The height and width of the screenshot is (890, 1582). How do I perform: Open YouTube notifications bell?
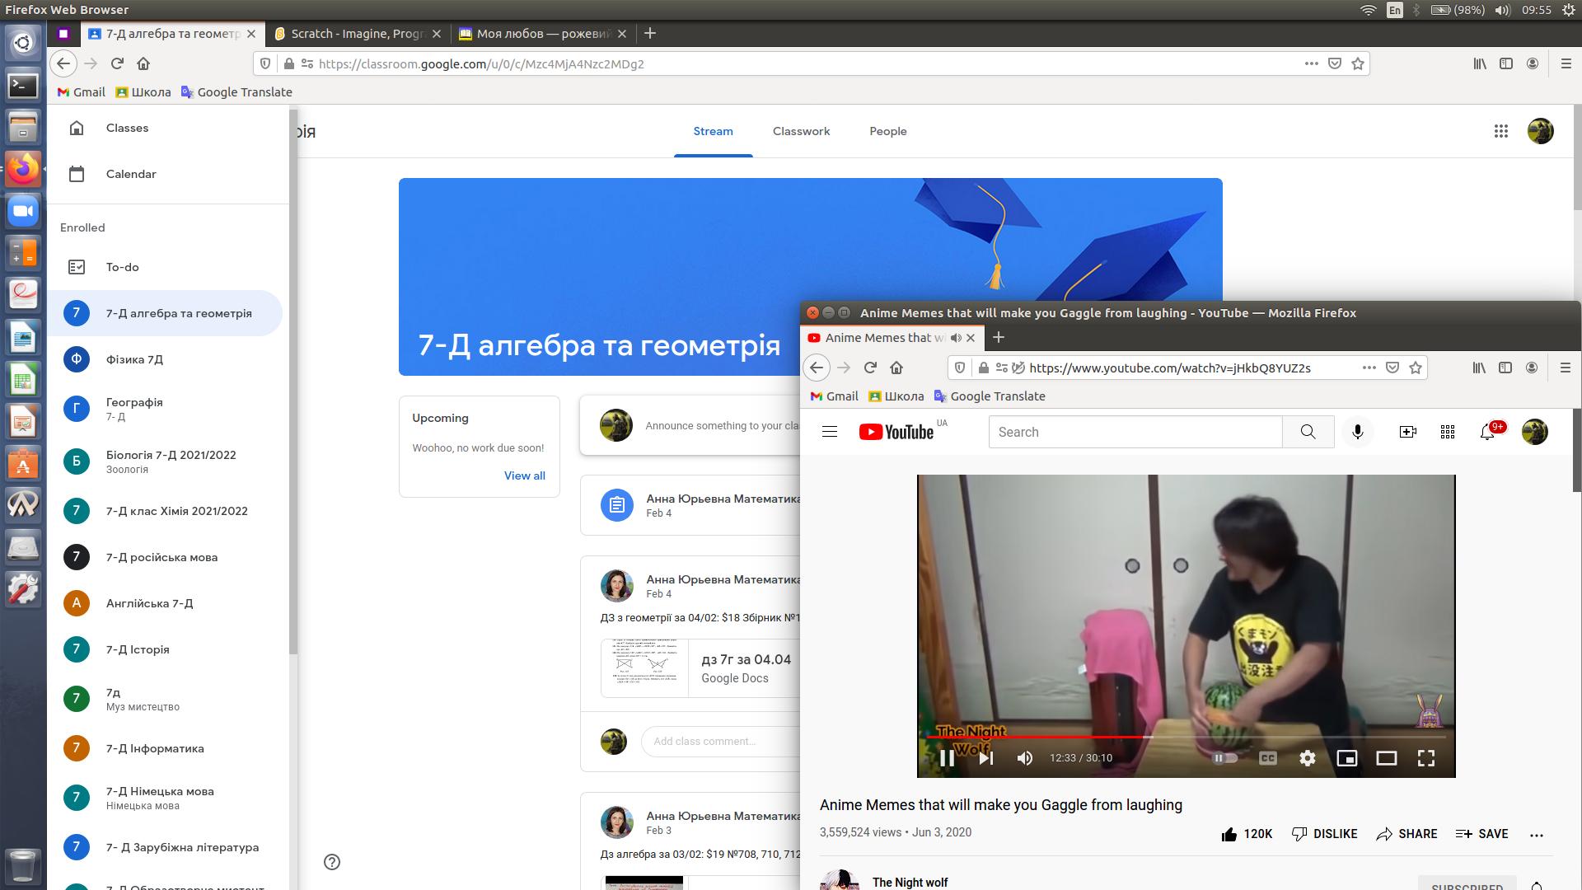coord(1487,432)
